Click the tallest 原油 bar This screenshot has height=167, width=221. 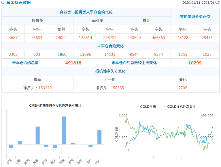click(x=64, y=130)
